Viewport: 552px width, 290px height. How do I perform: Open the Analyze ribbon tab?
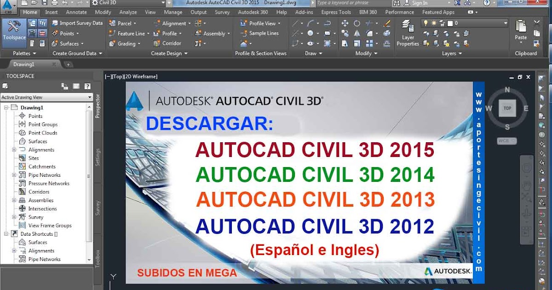pos(128,12)
